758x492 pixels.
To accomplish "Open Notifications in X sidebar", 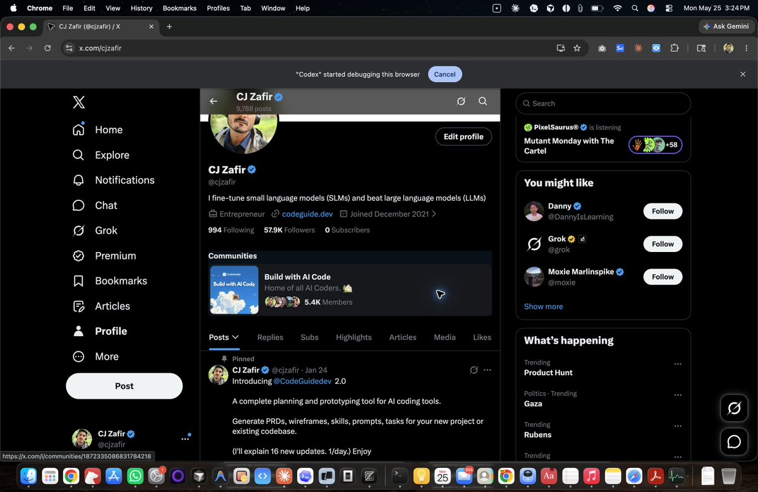I will point(113,180).
